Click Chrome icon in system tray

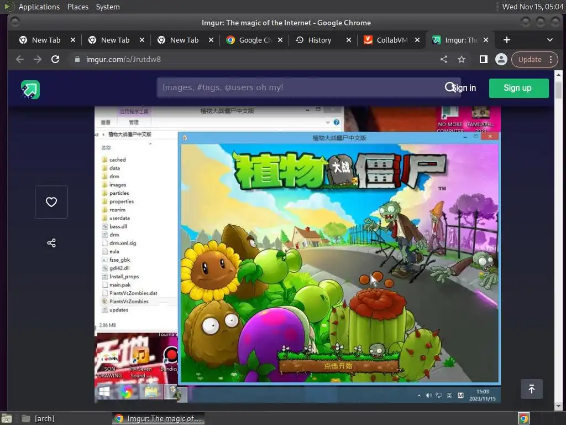pos(523,418)
